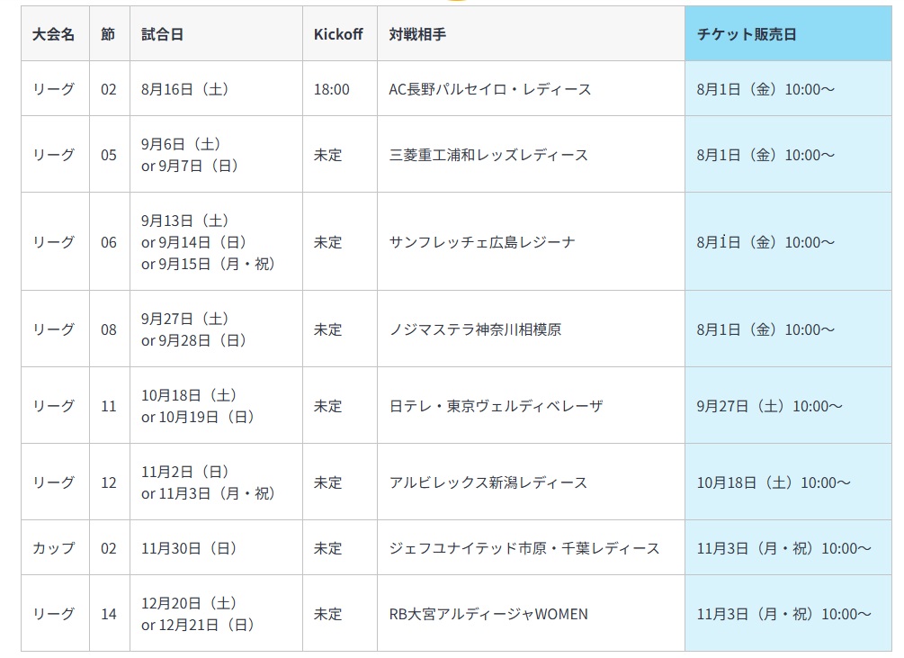Click the 大会名 column header
This screenshot has width=904, height=658.
tap(54, 34)
